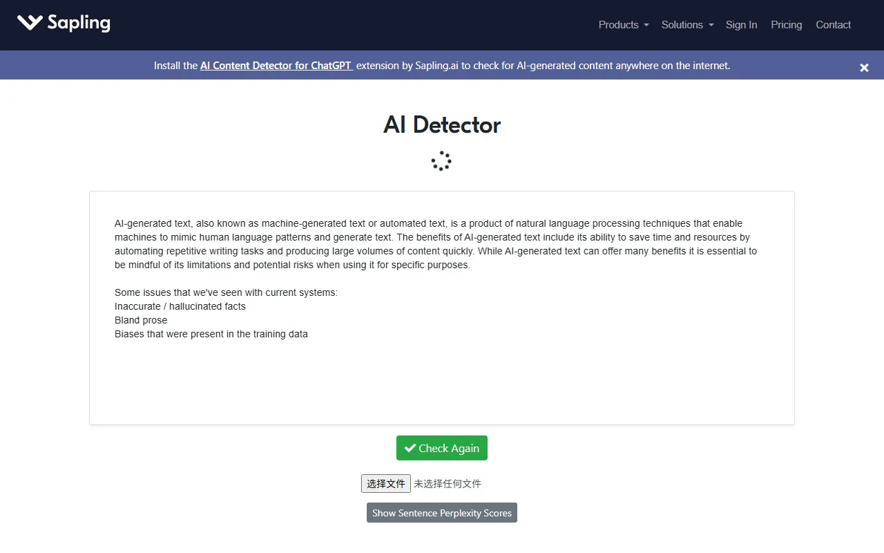Image resolution: width=884 pixels, height=553 pixels.
Task: Click the Sapling leaf logo icon
Action: (29, 22)
